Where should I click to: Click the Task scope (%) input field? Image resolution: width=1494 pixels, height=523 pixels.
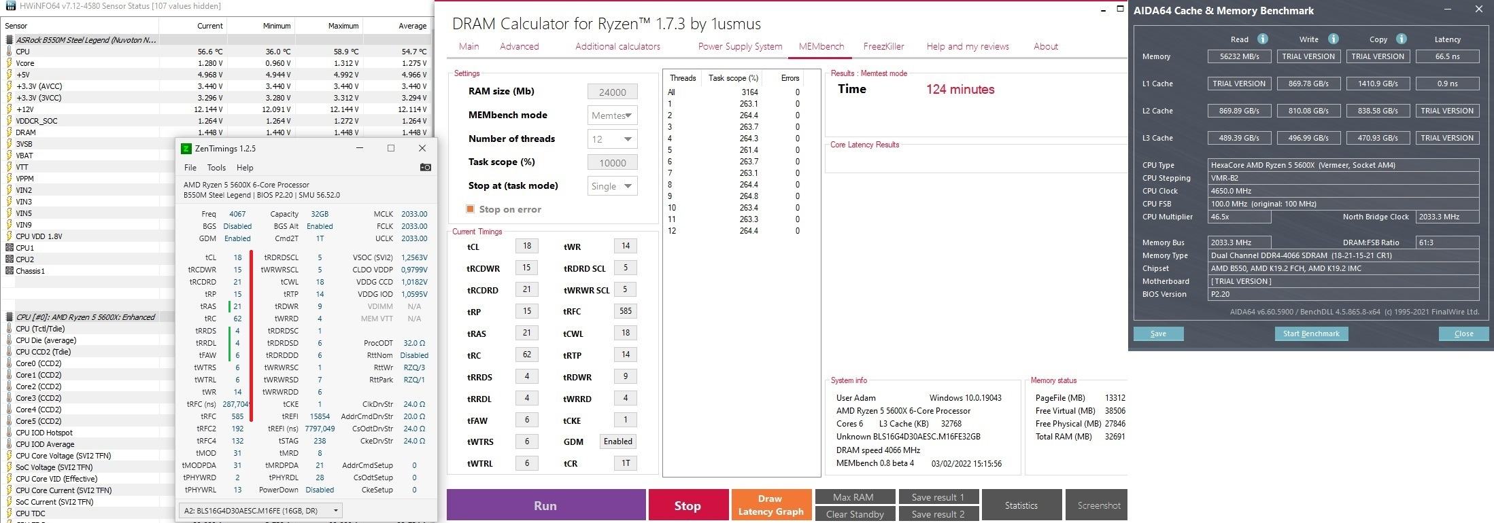tap(612, 162)
